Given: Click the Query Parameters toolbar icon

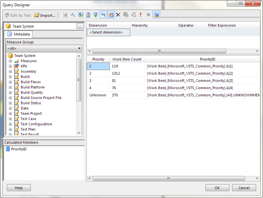Looking at the screenshot, I should click(x=126, y=15).
